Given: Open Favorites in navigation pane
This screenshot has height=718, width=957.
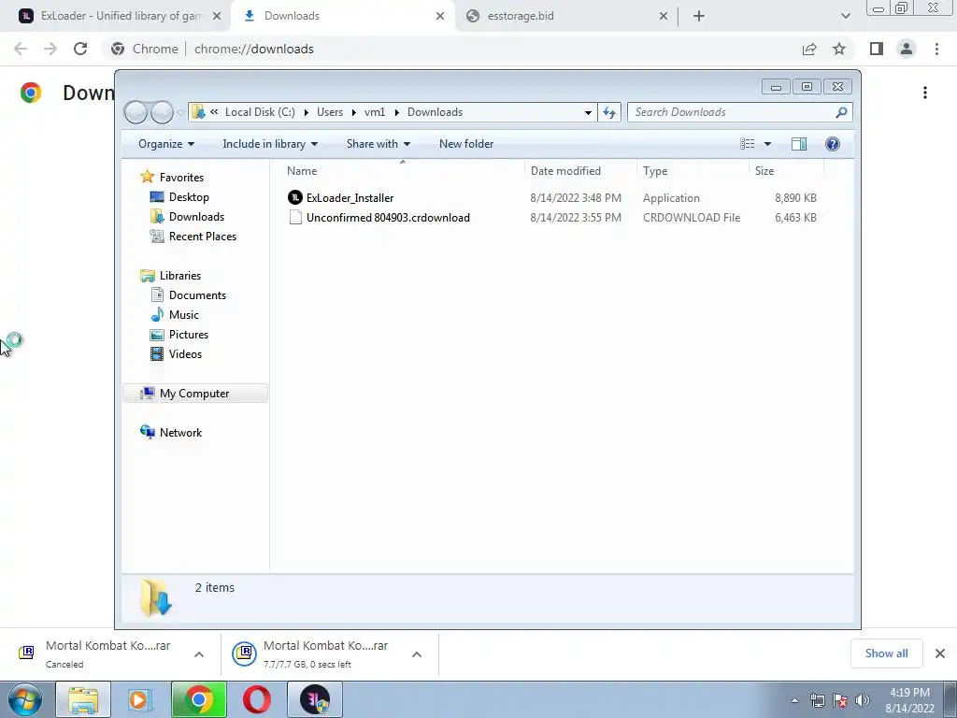Looking at the screenshot, I should pos(181,177).
